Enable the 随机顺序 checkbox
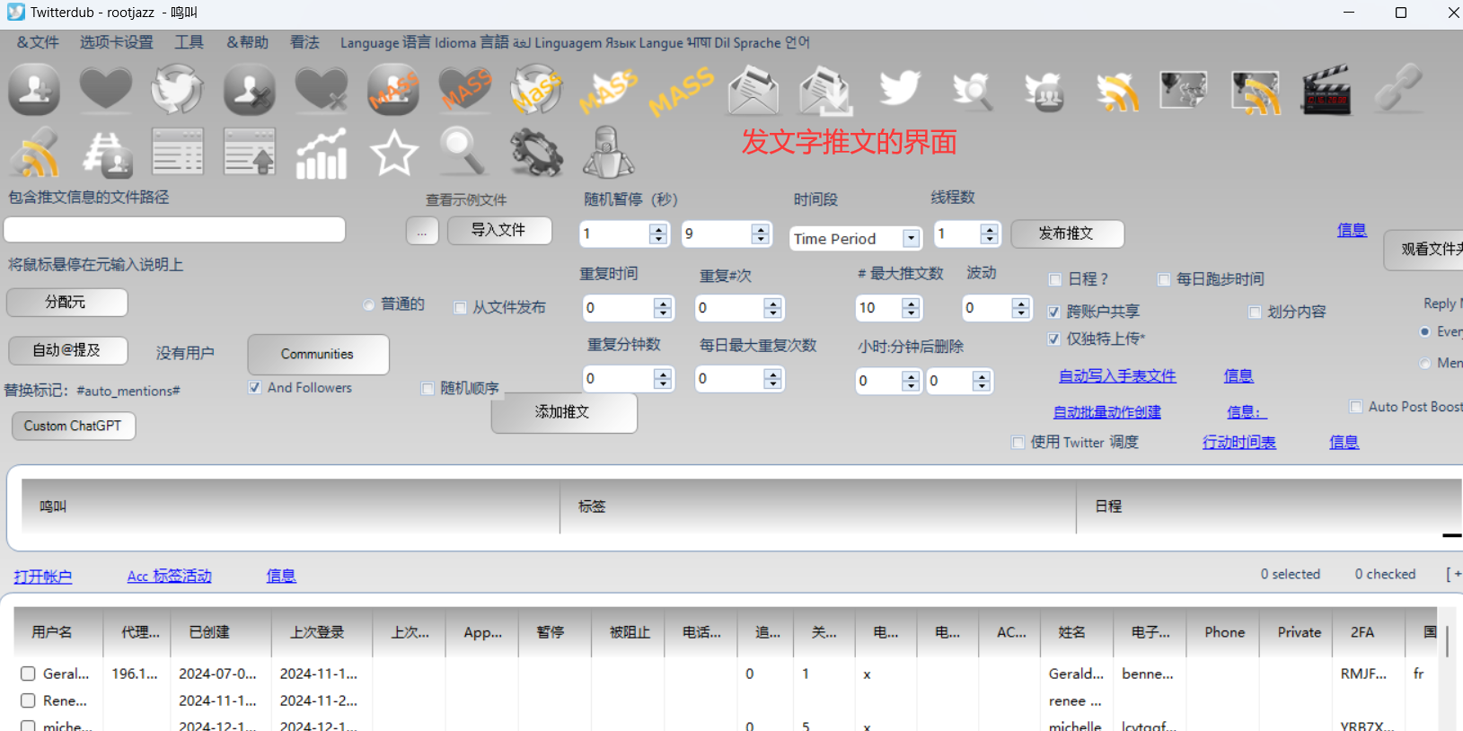This screenshot has width=1463, height=731. (427, 388)
